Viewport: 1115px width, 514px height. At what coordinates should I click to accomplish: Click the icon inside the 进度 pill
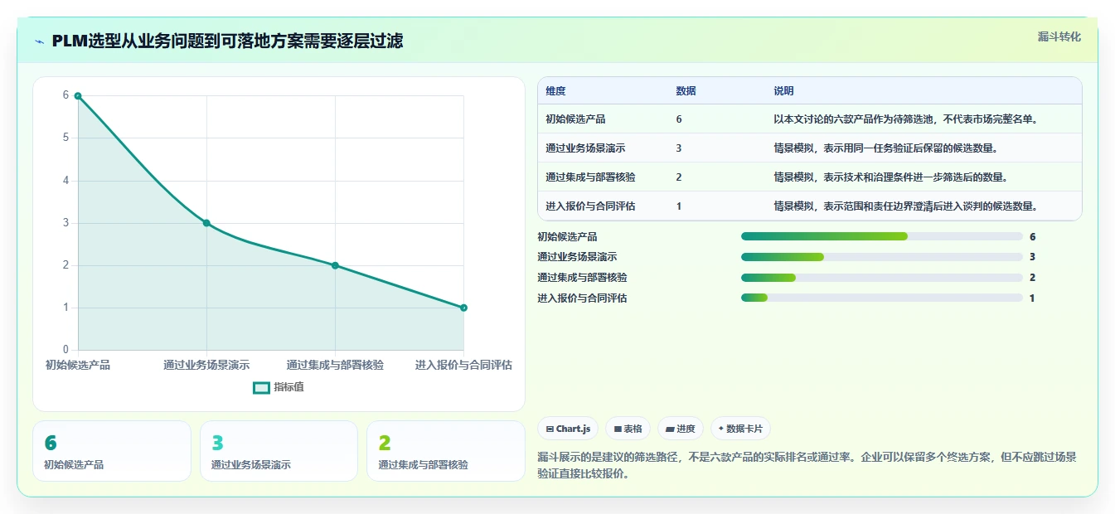[x=670, y=429]
